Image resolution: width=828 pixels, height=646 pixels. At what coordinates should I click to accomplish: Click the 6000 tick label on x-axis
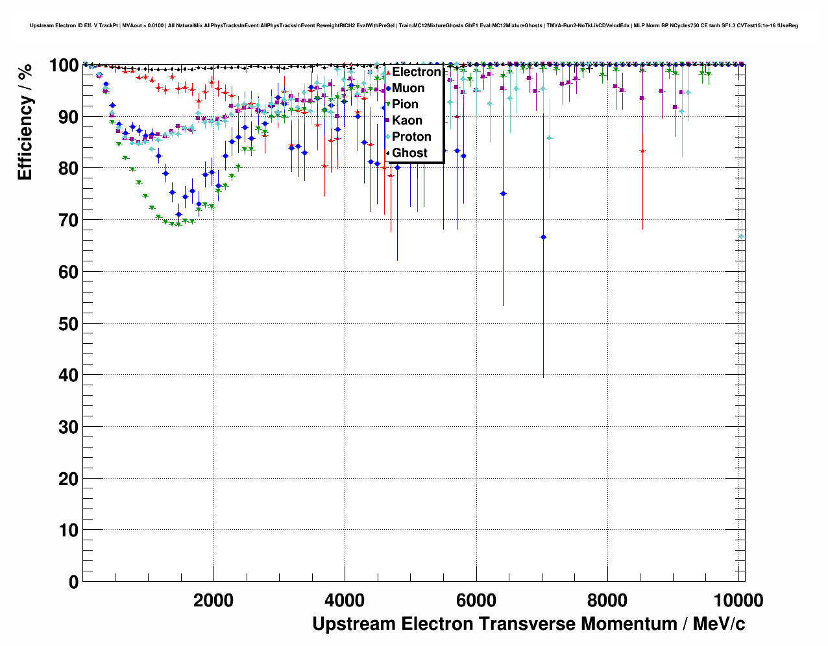click(476, 601)
